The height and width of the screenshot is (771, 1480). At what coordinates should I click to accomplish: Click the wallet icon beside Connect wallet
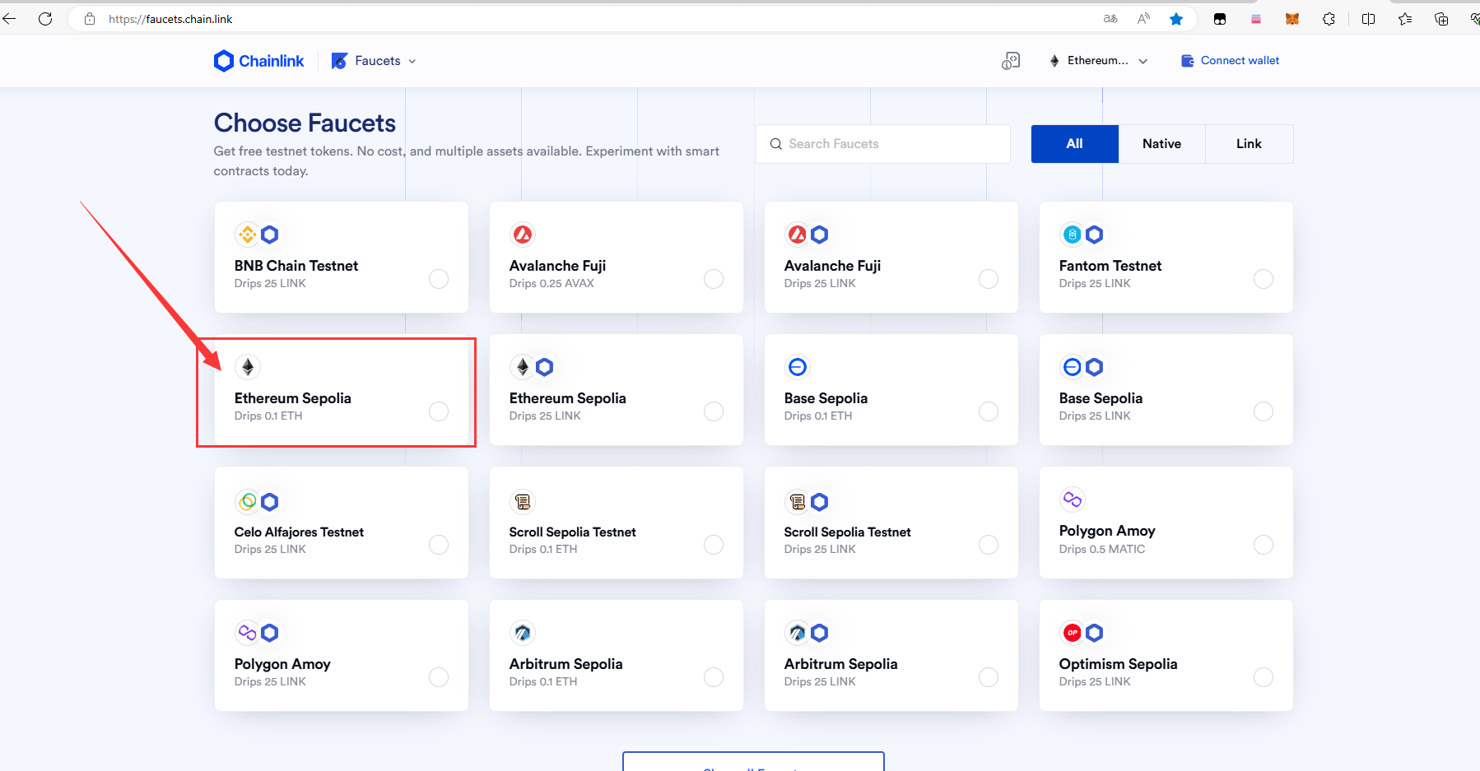[x=1187, y=61]
